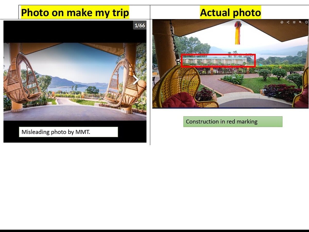Go to next photo with right chevron

coord(136,80)
